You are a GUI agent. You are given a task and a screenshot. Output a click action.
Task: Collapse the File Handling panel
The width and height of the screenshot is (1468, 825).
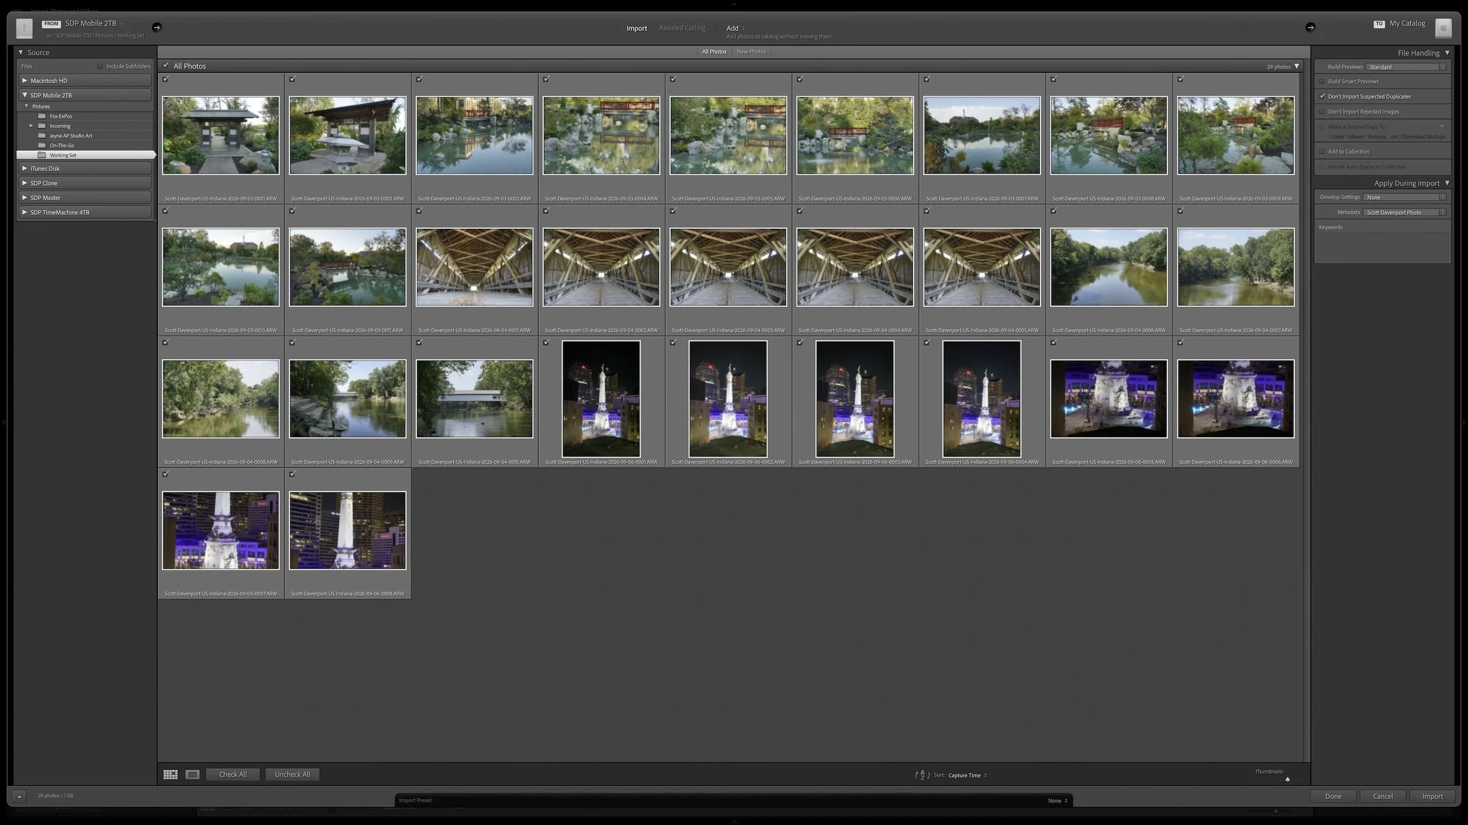[x=1447, y=53]
